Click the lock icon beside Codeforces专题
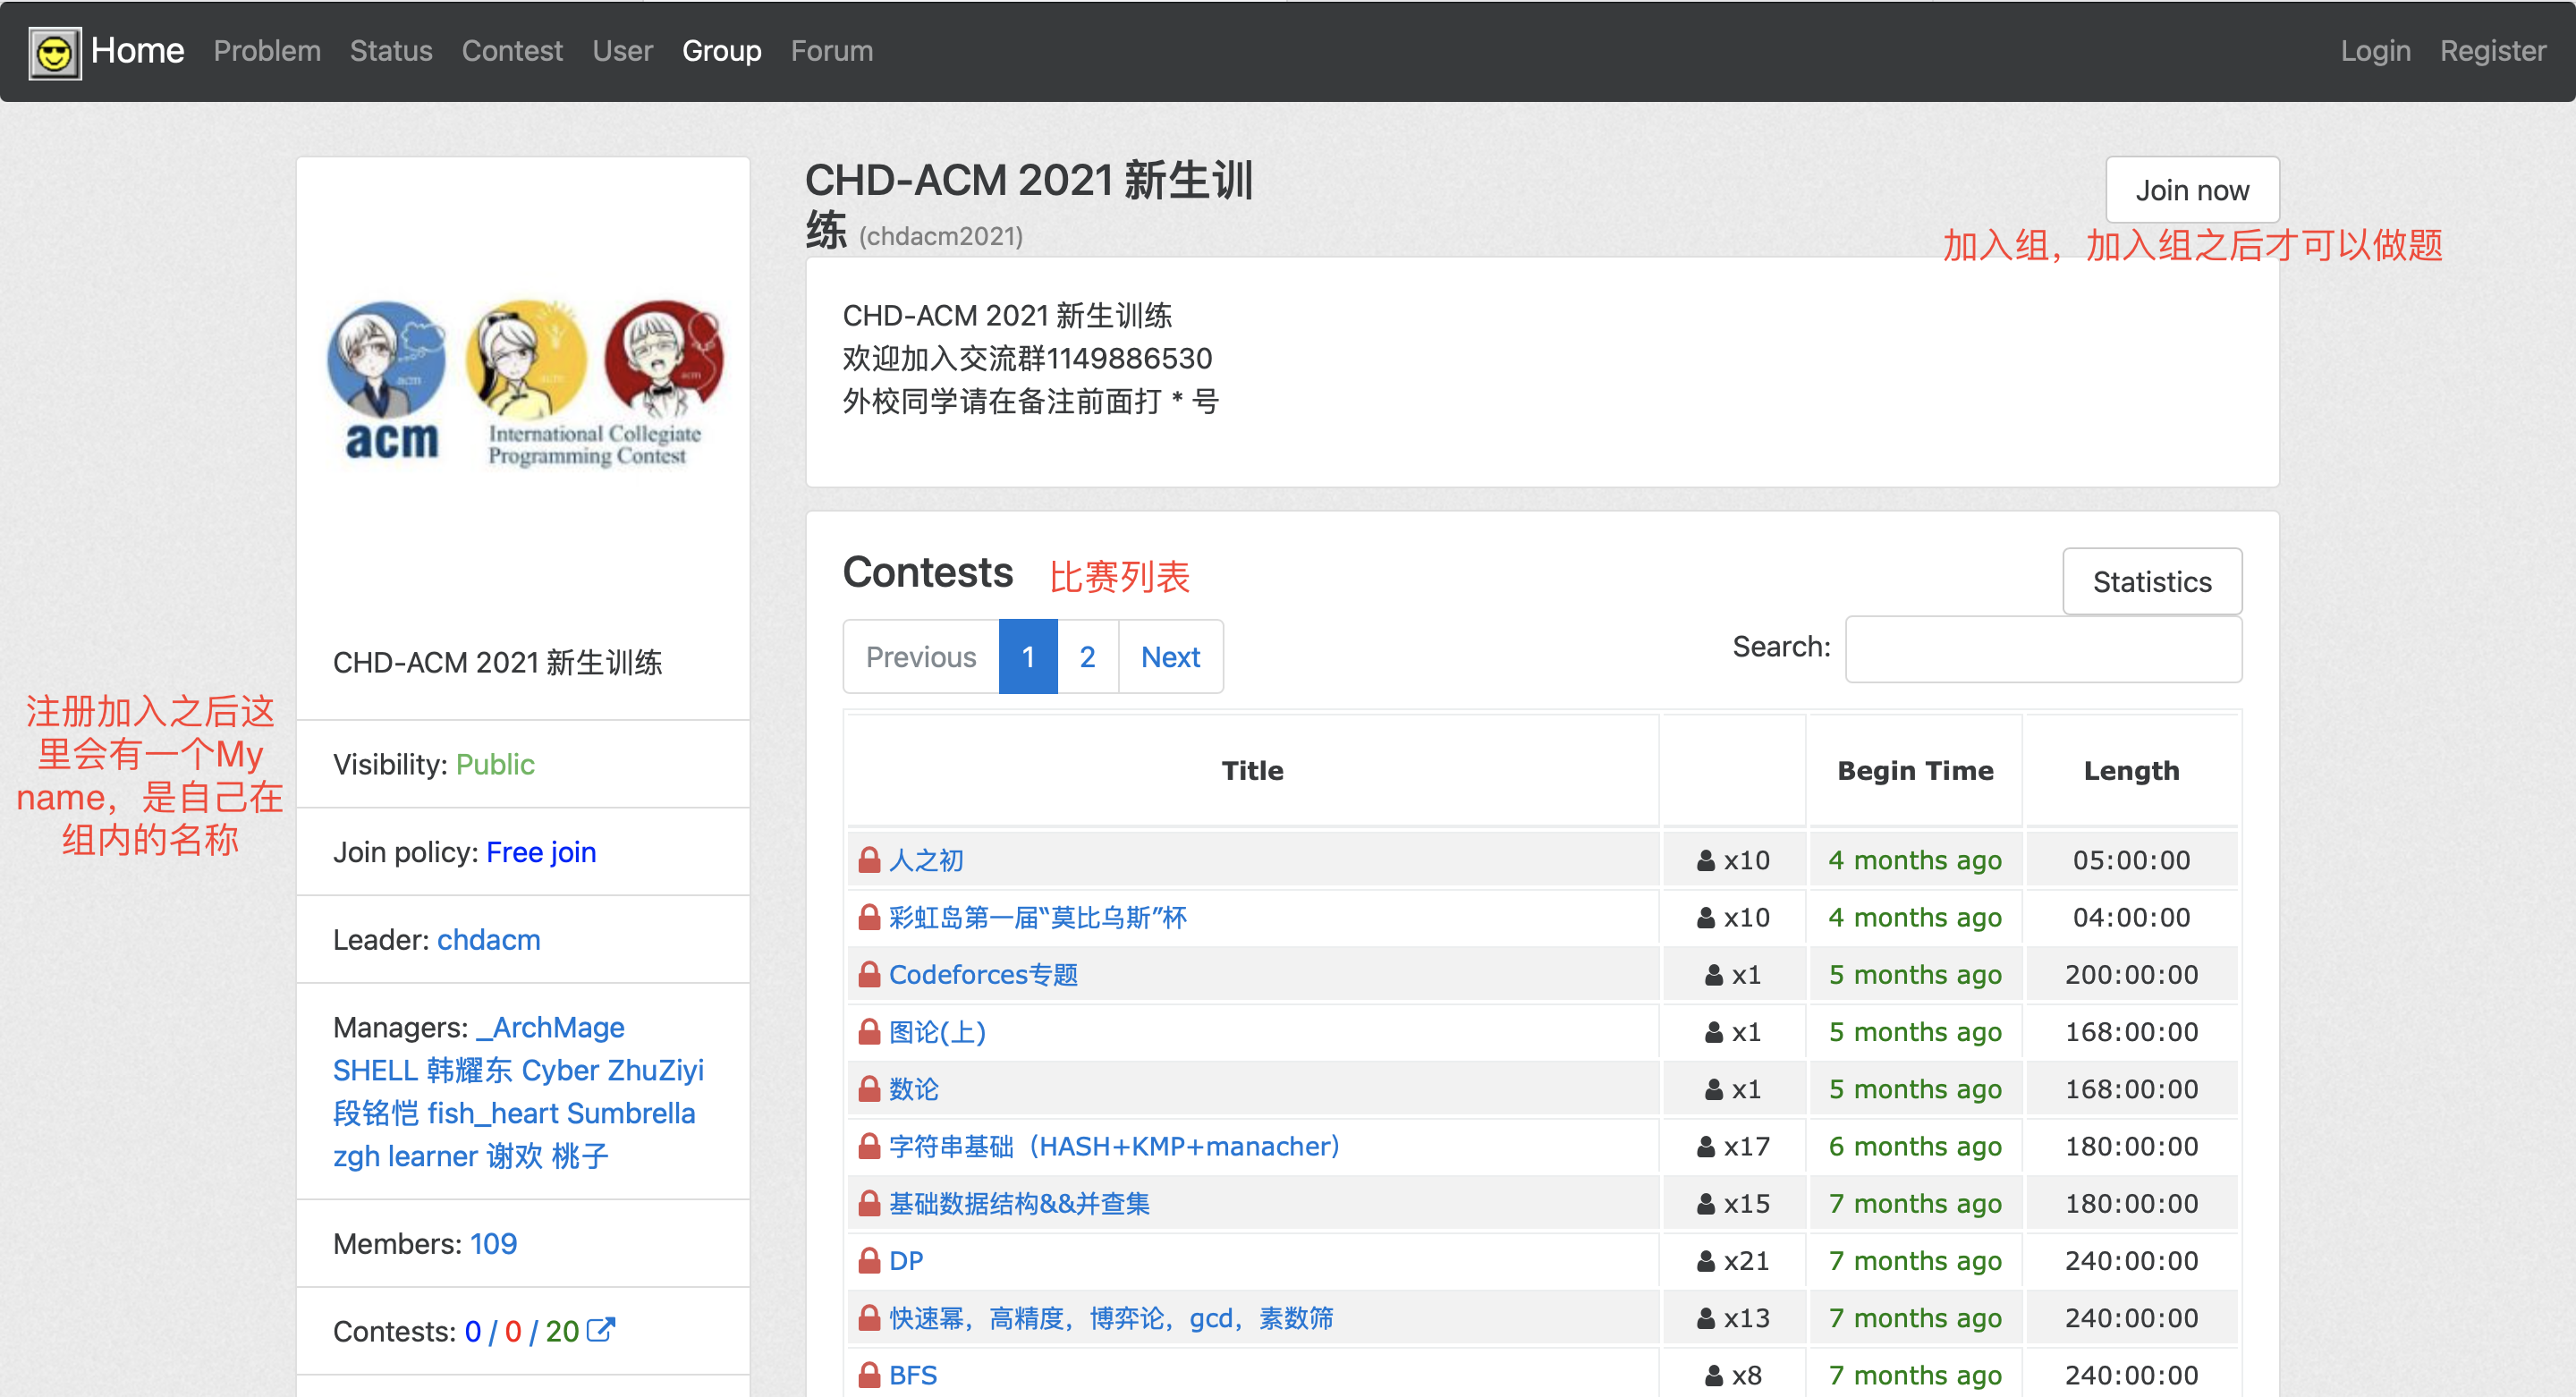 [x=868, y=974]
